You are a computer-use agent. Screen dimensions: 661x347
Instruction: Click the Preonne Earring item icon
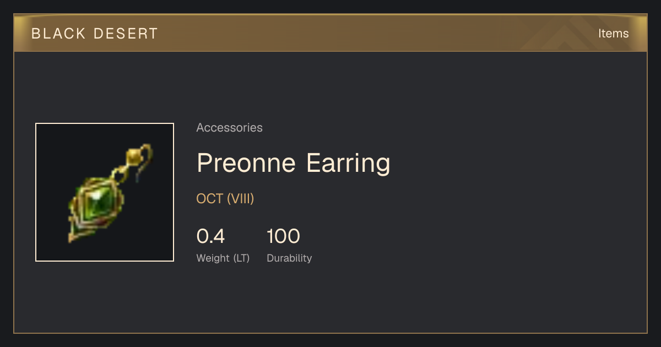coord(105,192)
